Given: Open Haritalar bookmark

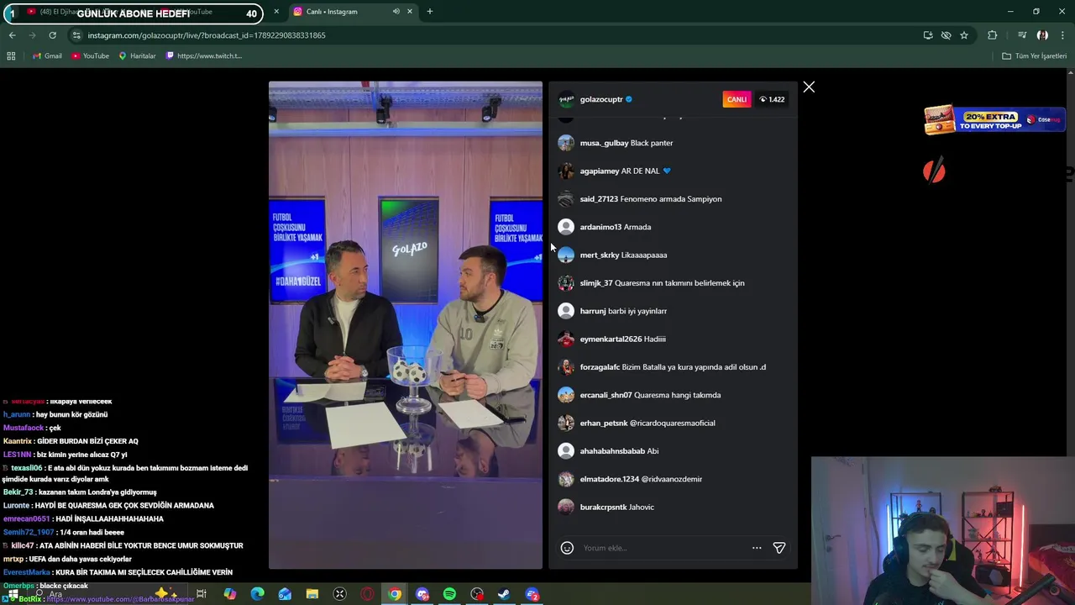Looking at the screenshot, I should click(x=137, y=55).
